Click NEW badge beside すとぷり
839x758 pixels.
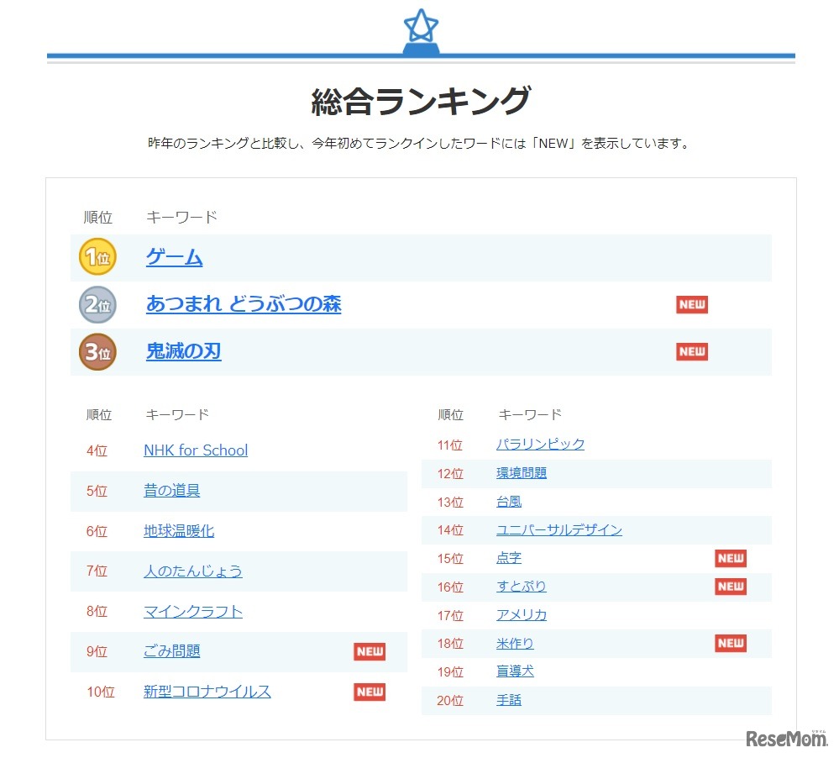(731, 587)
